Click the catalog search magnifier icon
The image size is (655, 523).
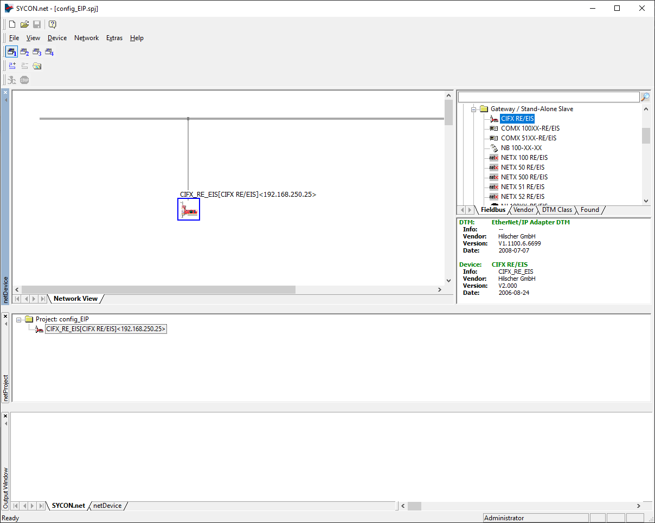[645, 97]
